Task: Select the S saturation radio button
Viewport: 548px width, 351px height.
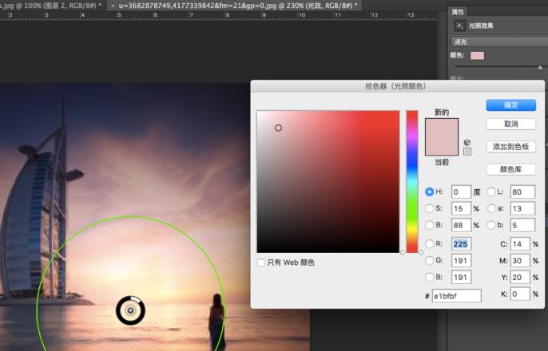Action: (x=429, y=208)
